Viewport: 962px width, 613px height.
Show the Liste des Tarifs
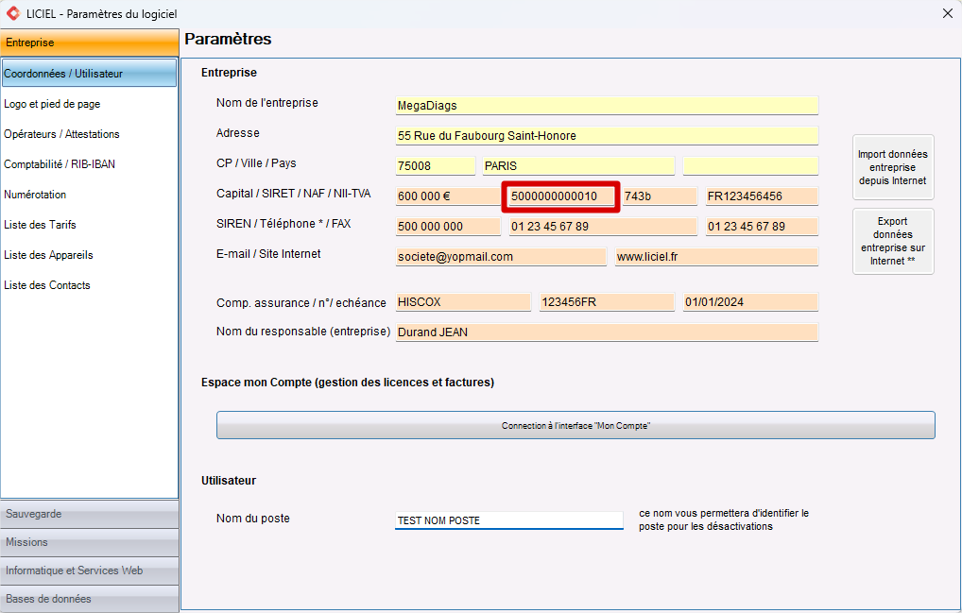tap(40, 225)
